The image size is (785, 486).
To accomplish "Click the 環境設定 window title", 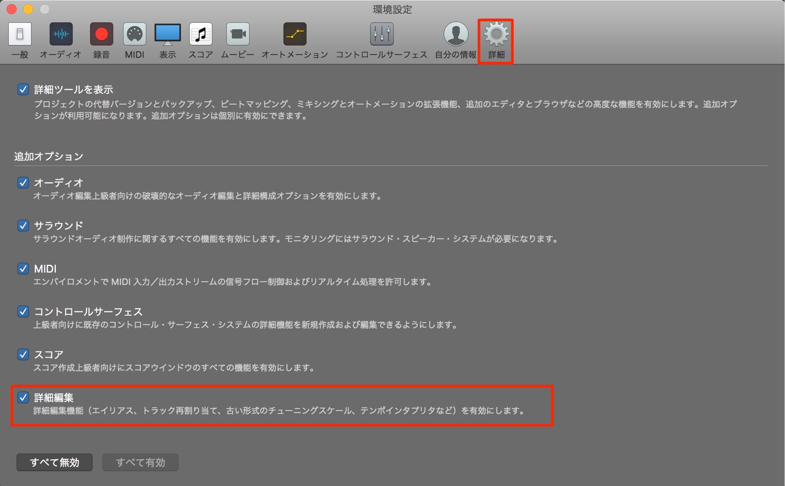I will [x=392, y=9].
